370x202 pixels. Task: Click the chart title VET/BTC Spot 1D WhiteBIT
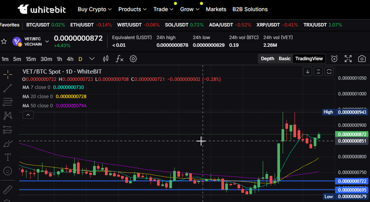62,71
